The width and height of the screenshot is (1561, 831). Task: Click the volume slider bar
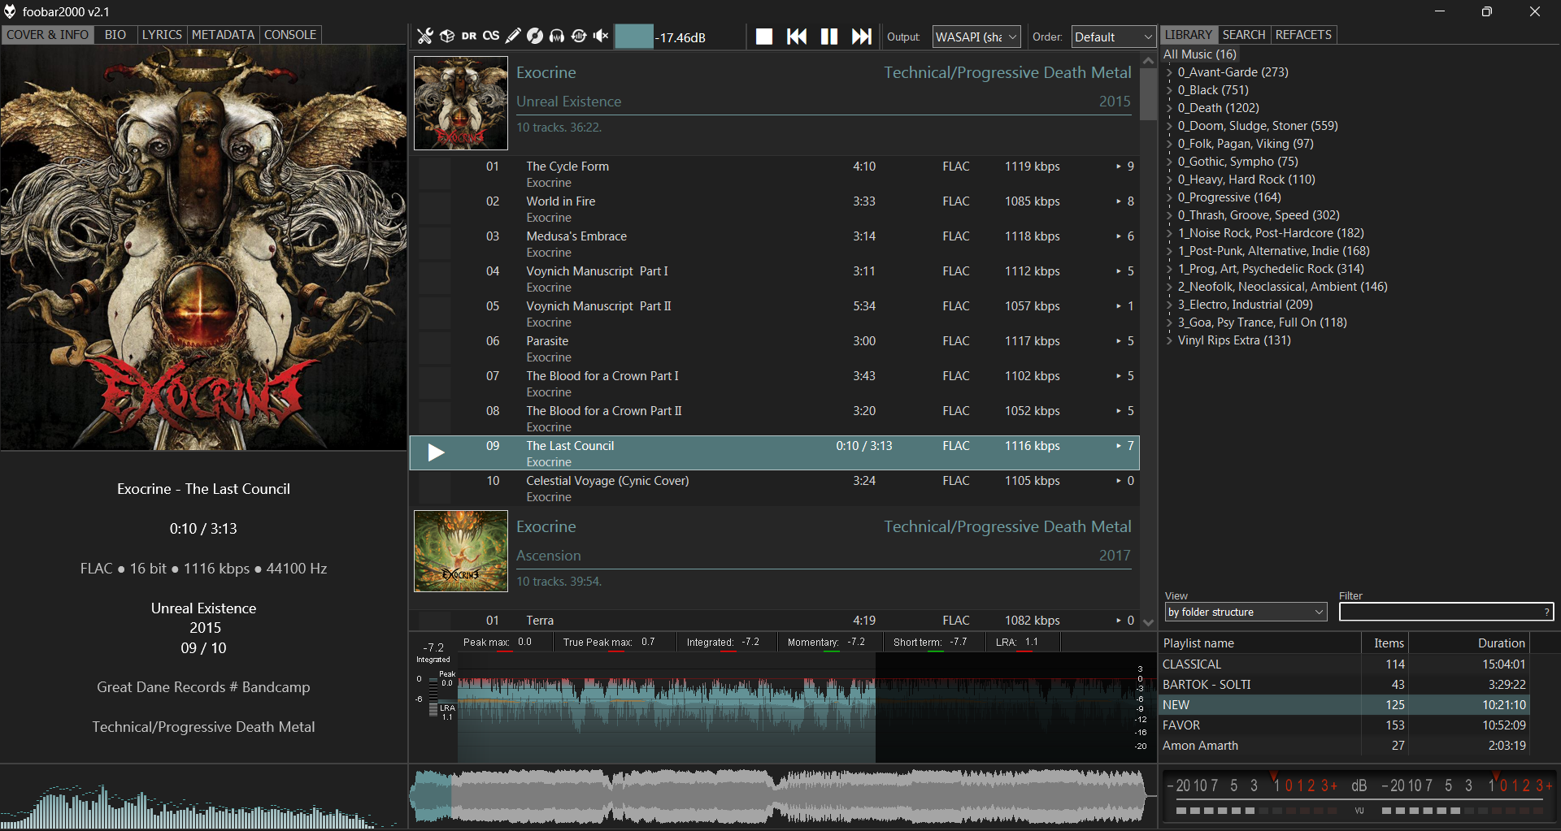pyautogui.click(x=634, y=37)
